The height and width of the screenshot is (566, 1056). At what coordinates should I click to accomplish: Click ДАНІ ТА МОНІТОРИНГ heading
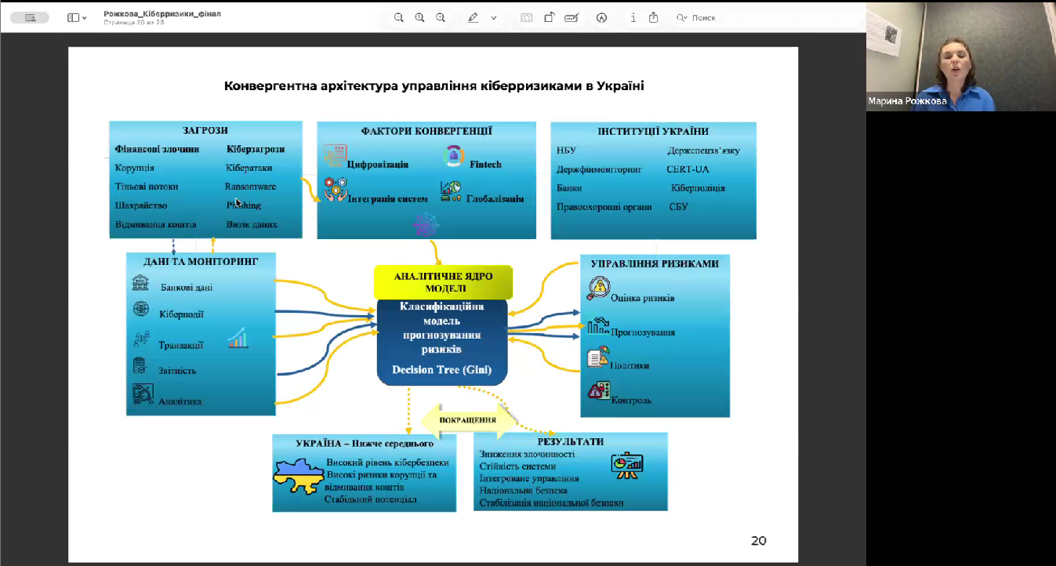point(200,261)
